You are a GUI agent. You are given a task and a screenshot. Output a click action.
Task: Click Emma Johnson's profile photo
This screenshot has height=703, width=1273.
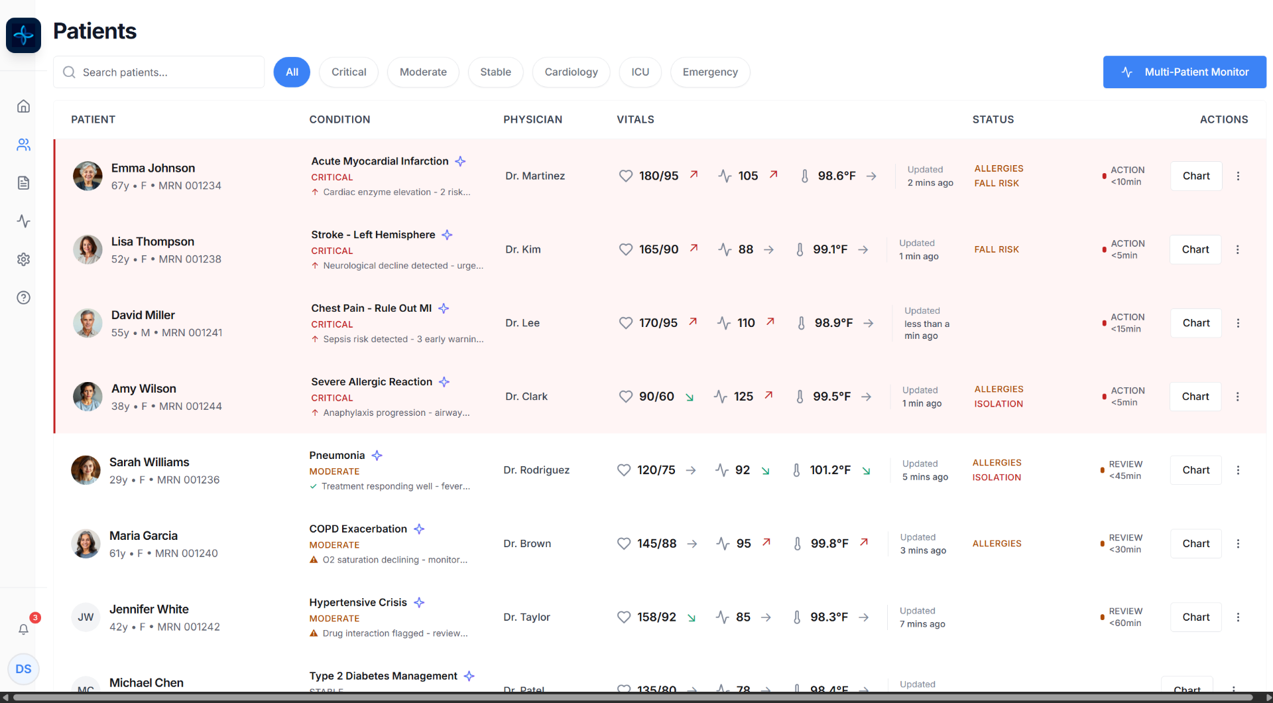click(88, 176)
